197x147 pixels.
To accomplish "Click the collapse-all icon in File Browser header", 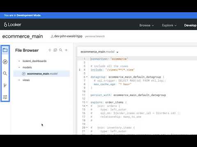I will (x=50, y=50).
